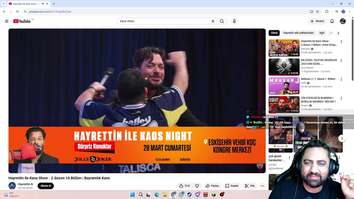354x199 pixels.
Task: Open Discord from the taskbar
Action: pos(197,195)
